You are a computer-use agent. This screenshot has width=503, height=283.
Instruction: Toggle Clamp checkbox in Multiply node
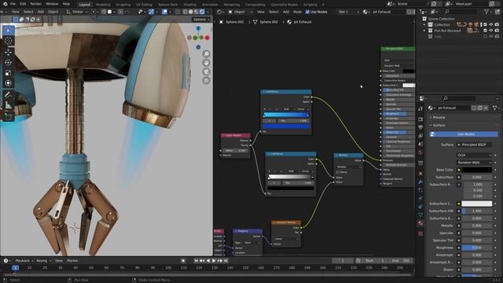337,172
